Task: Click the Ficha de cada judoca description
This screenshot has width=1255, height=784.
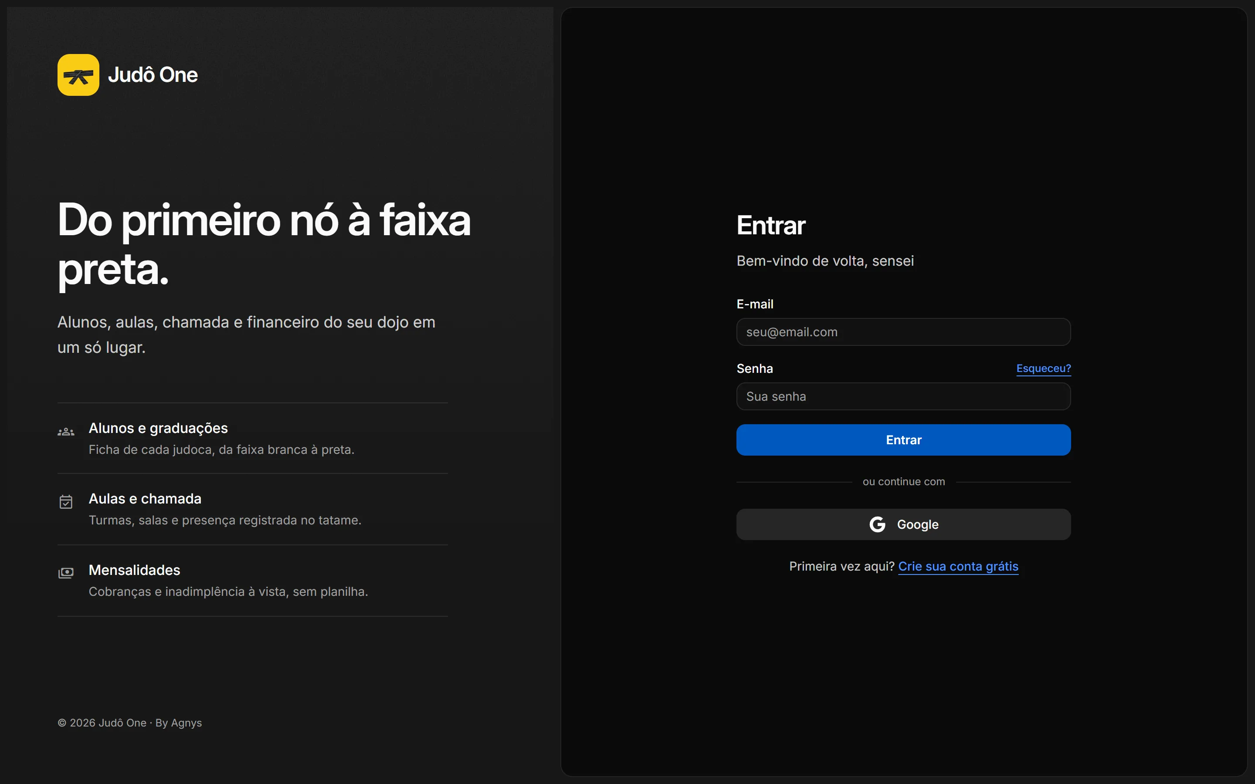Action: [x=221, y=449]
